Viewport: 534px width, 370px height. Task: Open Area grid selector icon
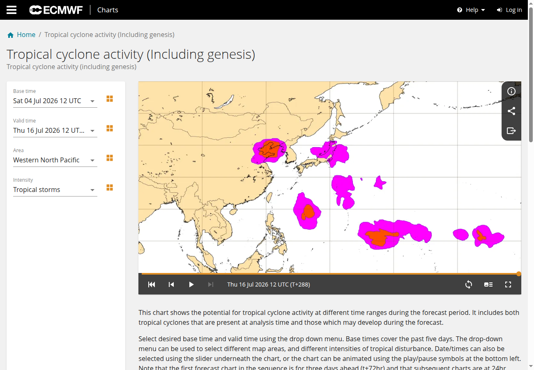pos(110,158)
